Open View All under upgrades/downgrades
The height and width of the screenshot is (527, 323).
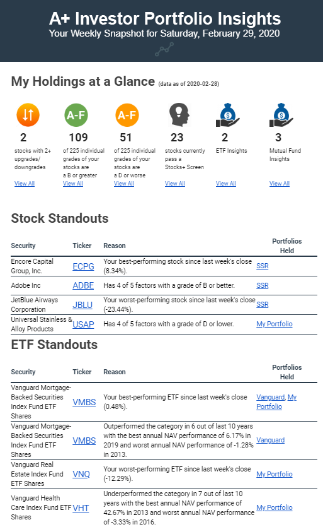click(25, 184)
